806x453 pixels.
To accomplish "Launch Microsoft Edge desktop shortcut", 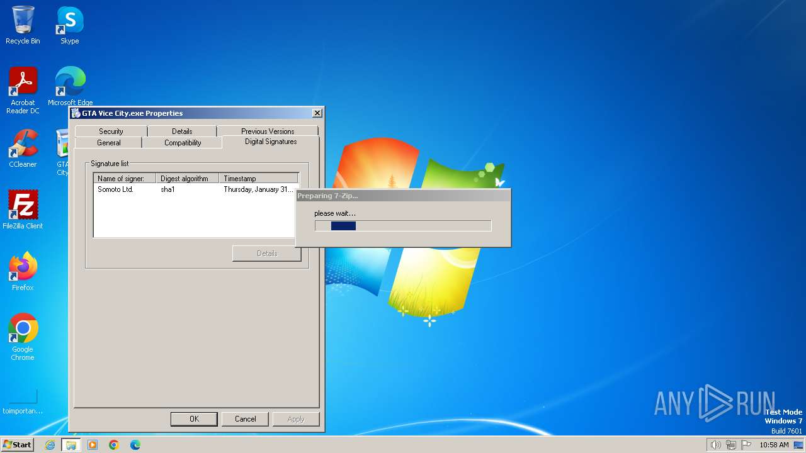I will tap(70, 87).
